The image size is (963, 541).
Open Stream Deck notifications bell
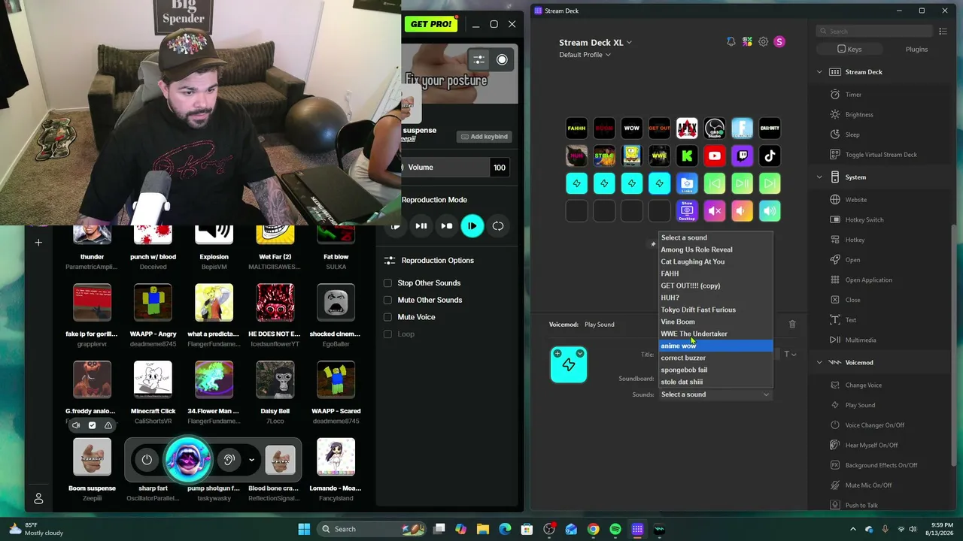731,42
